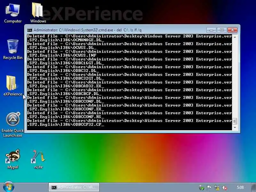Image resolution: width=256 pixels, height=192 pixels.
Task: Launch the nLite shortcut
Action: point(38,159)
